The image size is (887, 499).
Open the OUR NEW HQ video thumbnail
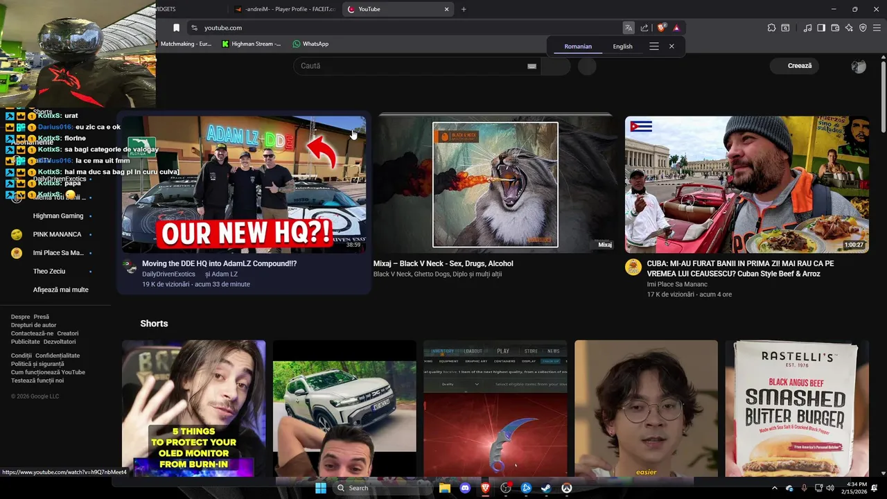click(x=244, y=184)
